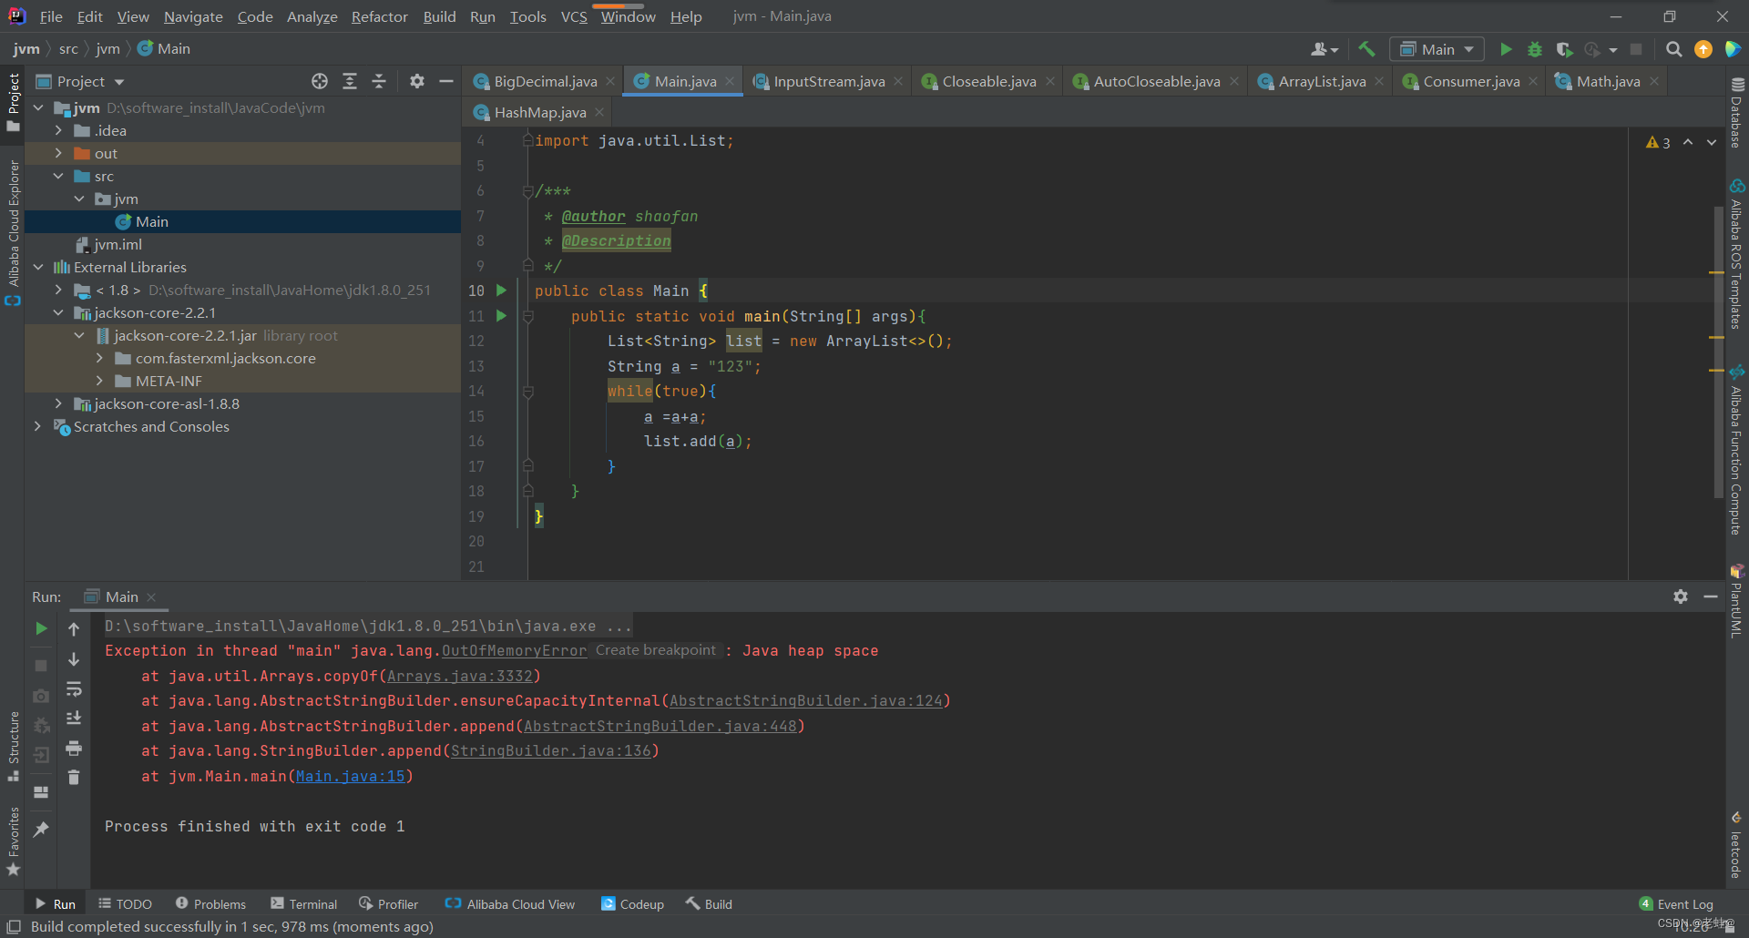Open the Profiler tool window
The width and height of the screenshot is (1749, 938).
(389, 904)
